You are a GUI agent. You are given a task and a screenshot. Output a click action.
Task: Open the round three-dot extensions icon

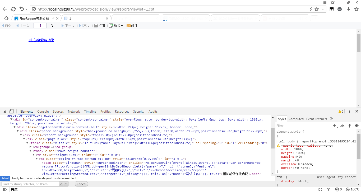click(x=340, y=9)
